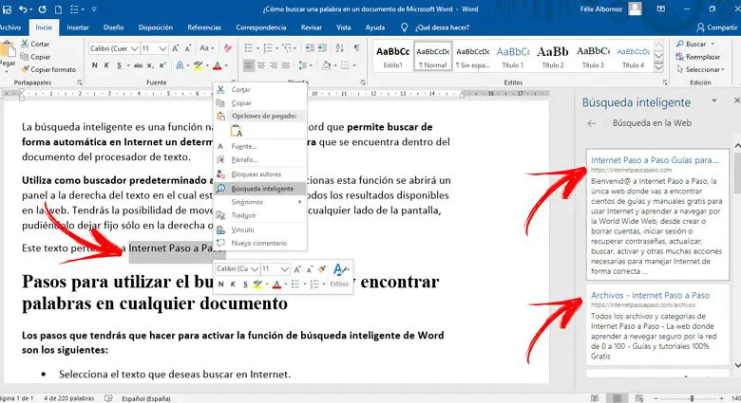Image resolution: width=741 pixels, height=403 pixels.
Task: Open Calibri font name dropdown in ribbon
Action: click(x=134, y=48)
